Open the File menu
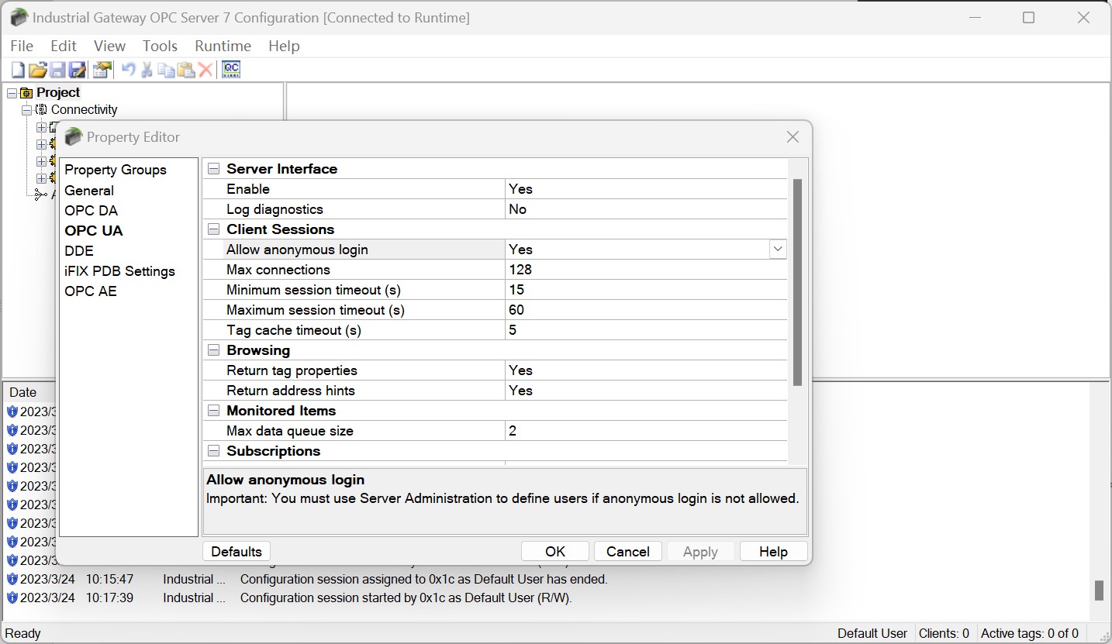Viewport: 1112px width, 644px height. coord(22,46)
